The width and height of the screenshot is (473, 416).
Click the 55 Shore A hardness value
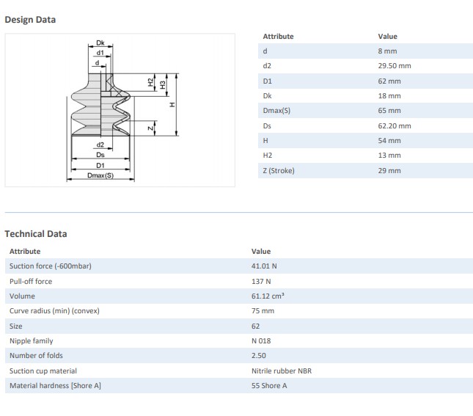tap(269, 386)
